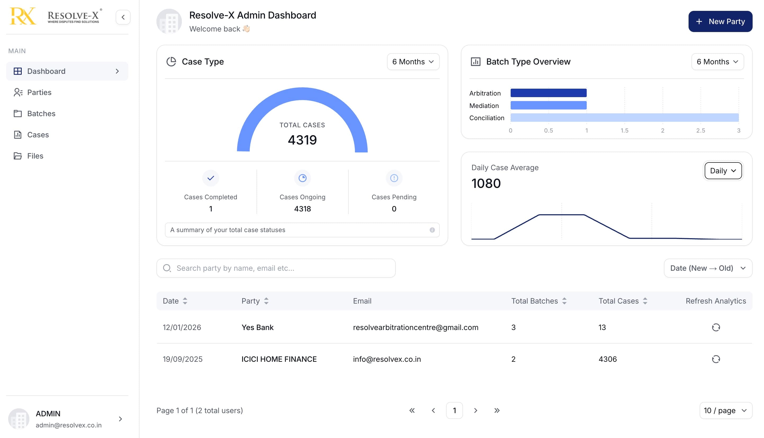Click email resolvearbitrationcentre@gmail.com
764x438 pixels.
pyautogui.click(x=416, y=327)
